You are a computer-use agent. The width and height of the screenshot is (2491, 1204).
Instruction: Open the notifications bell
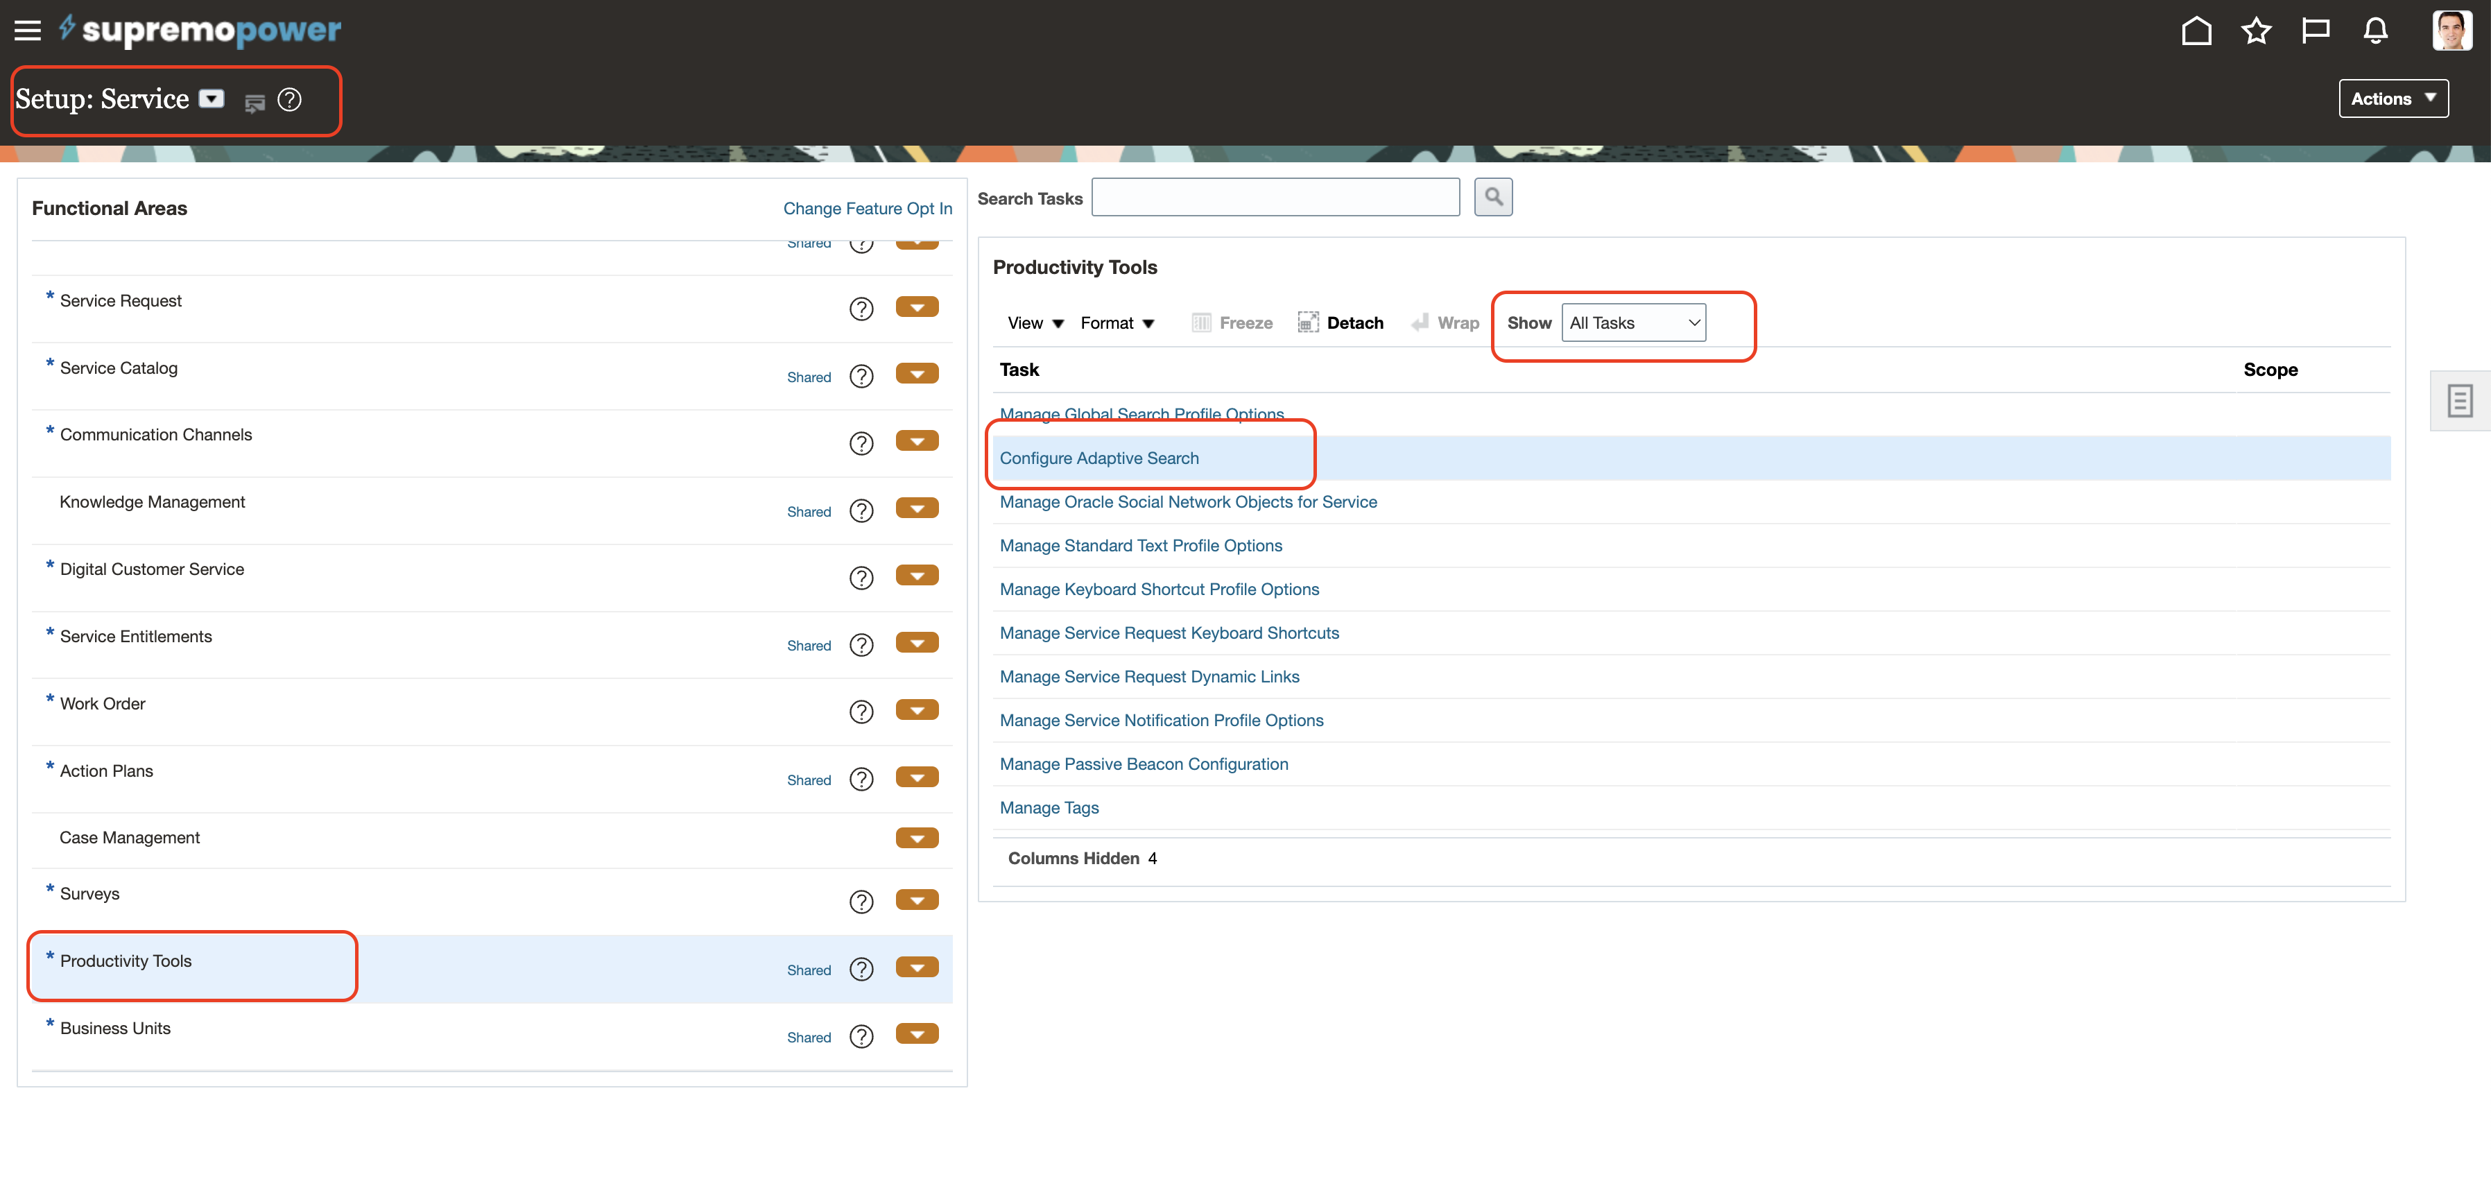pos(2377,30)
